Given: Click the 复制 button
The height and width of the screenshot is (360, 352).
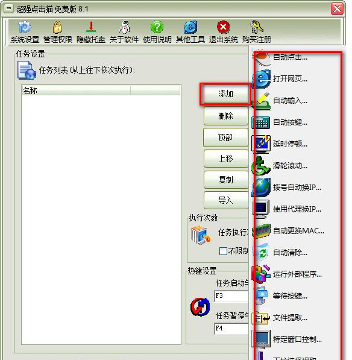Looking at the screenshot, I should 226,180.
